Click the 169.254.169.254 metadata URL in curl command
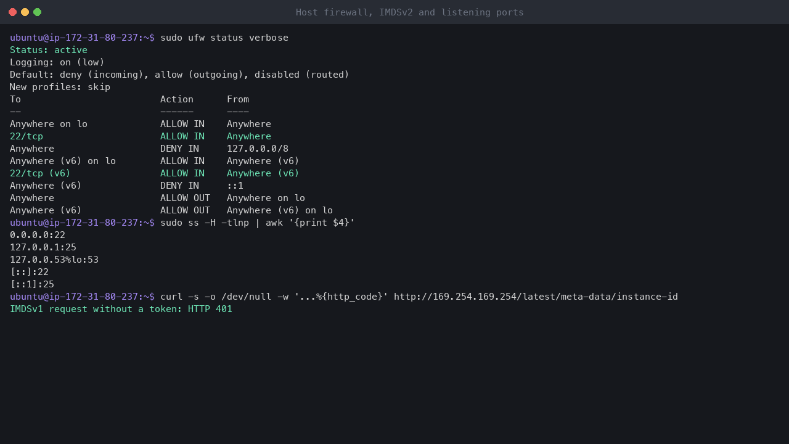The image size is (789, 444). (536, 297)
